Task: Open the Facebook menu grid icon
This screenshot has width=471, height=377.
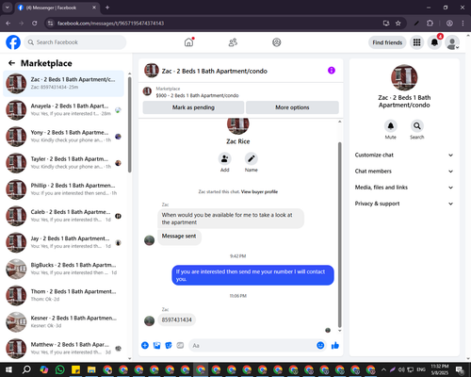Action: (x=416, y=42)
